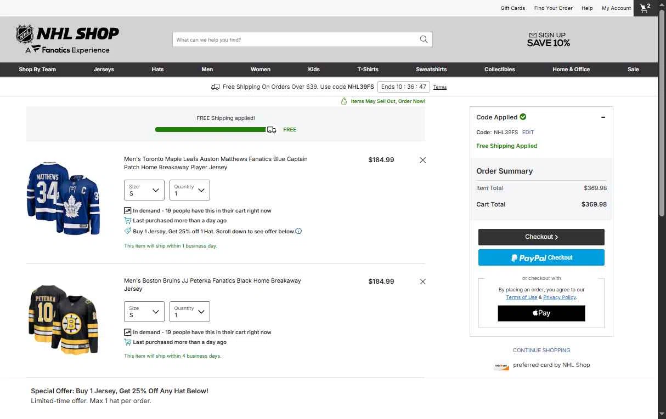666x419 pixels.
Task: Click the in-demand trend icon for Peterka jersey
Action: [127, 332]
